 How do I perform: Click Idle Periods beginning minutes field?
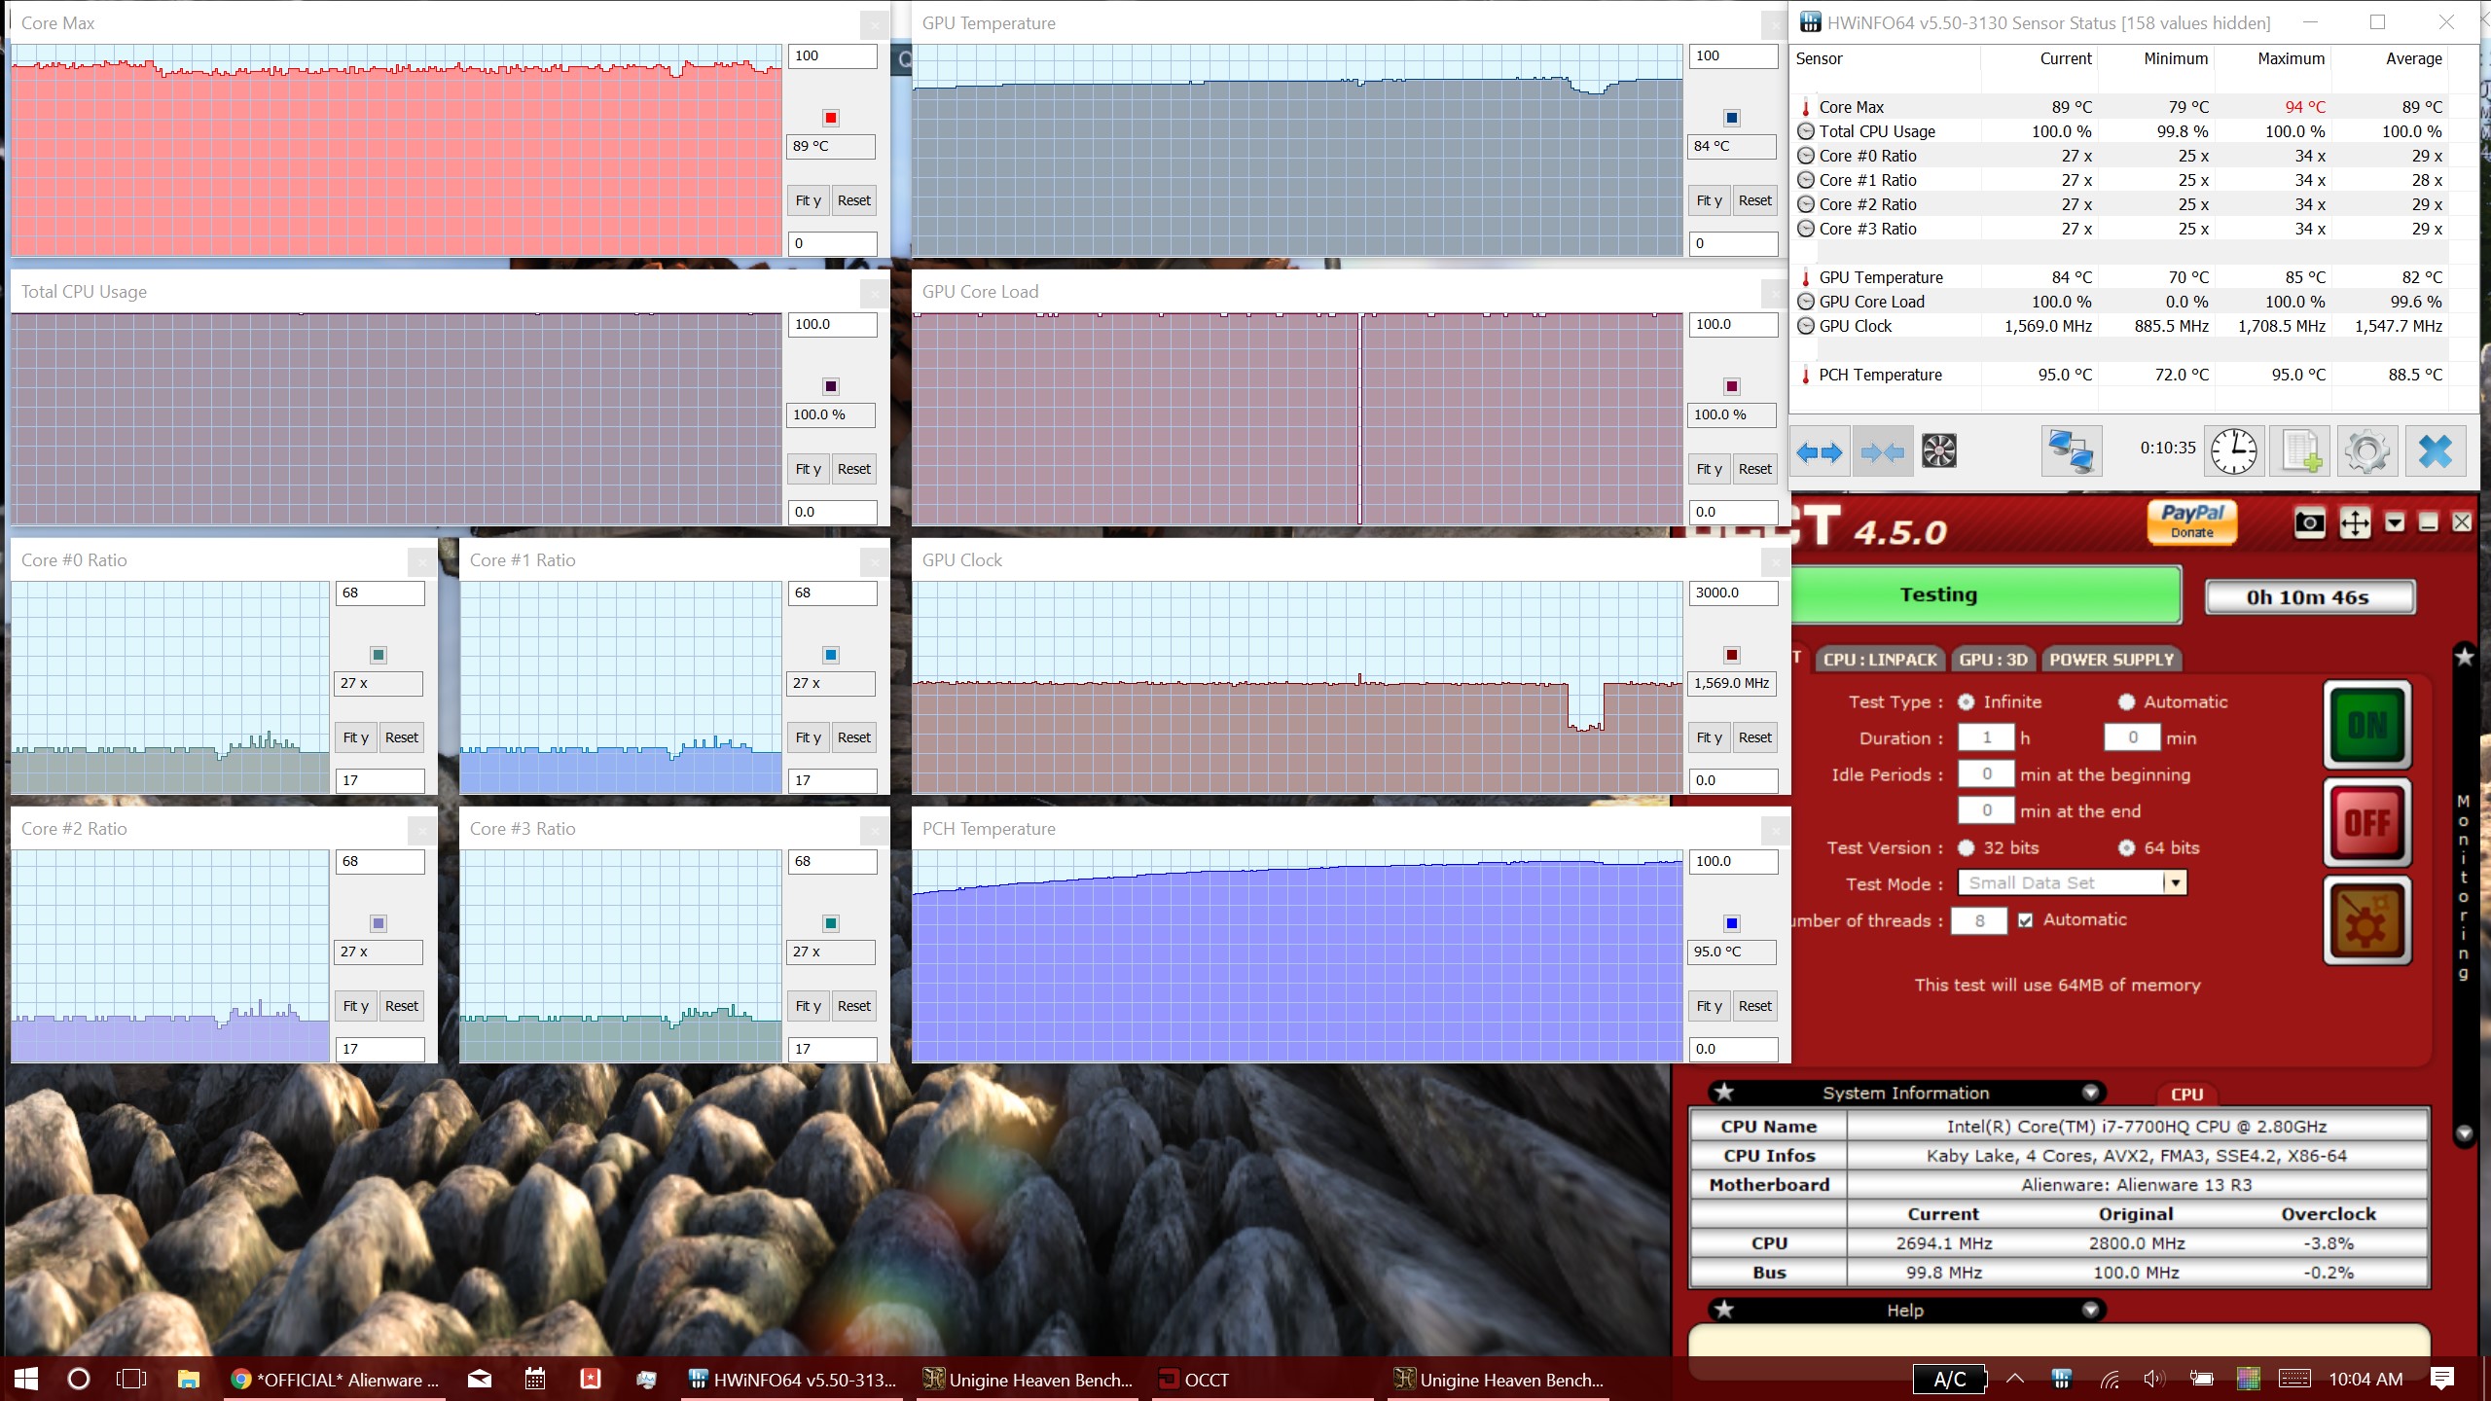click(x=1986, y=774)
